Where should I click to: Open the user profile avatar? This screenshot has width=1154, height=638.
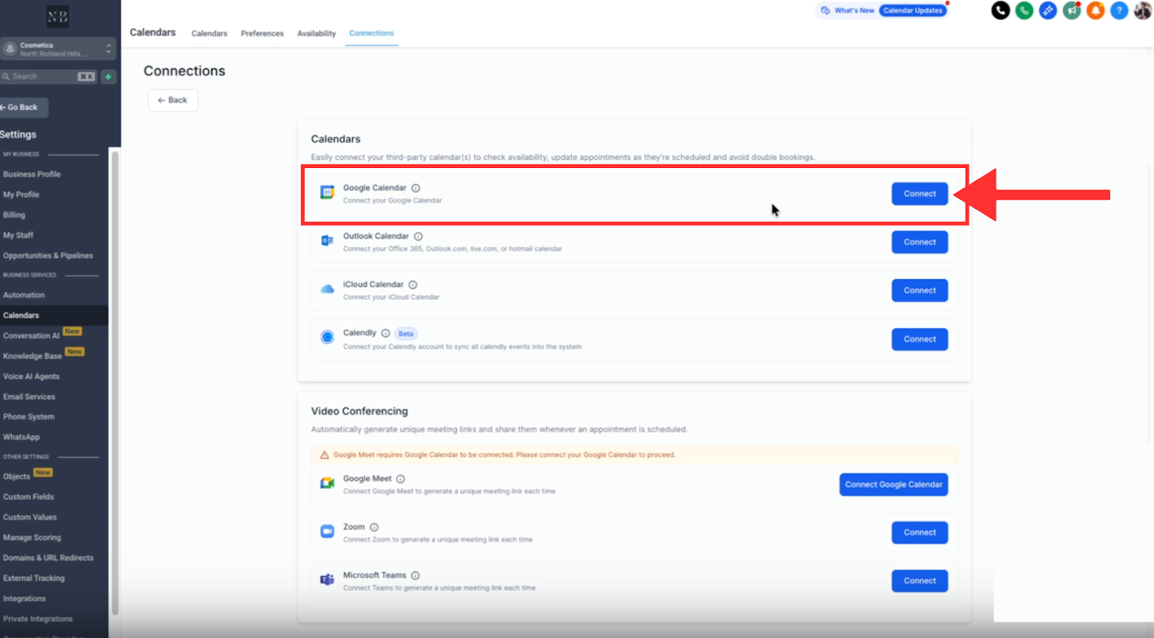[1142, 10]
